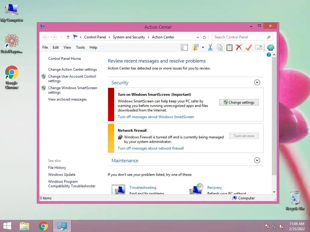Open the Troubleshooting link
This screenshot has height=232, width=310.
[x=143, y=187]
